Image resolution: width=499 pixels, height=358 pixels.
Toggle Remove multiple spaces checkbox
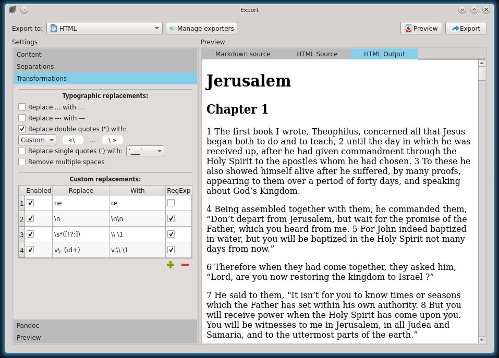[x=22, y=162]
